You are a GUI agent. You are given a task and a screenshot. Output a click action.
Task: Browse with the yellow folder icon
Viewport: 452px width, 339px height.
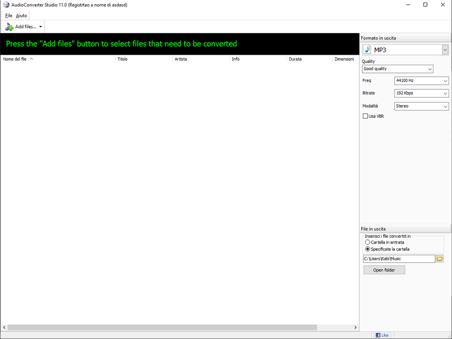point(440,258)
